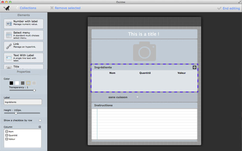This screenshot has height=151, width=242.
Task: Click Remove selected button
Action: 65,8
